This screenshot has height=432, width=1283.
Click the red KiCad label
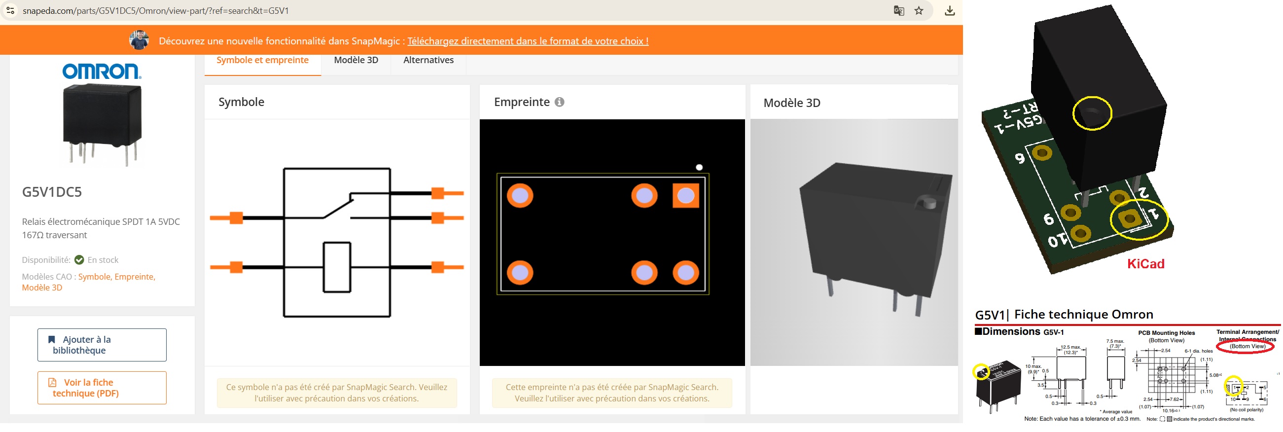pyautogui.click(x=1145, y=264)
